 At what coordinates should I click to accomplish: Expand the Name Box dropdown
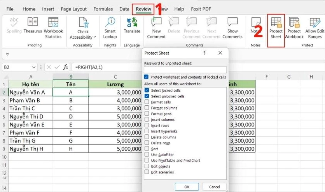point(33,67)
